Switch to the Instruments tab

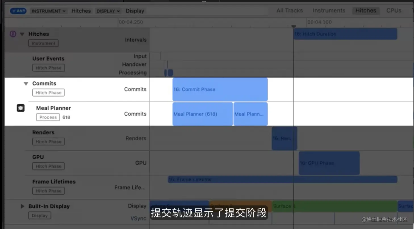pos(329,10)
